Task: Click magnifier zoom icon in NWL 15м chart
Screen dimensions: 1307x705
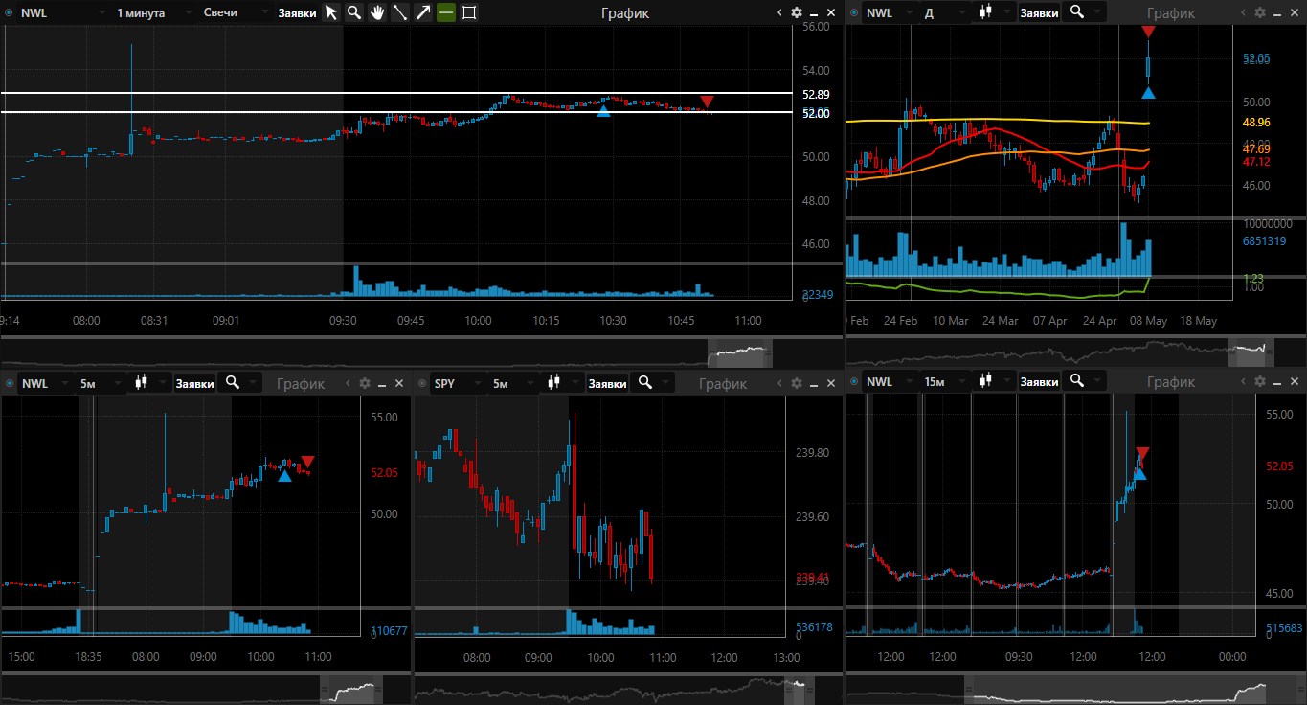Action: [x=1077, y=381]
